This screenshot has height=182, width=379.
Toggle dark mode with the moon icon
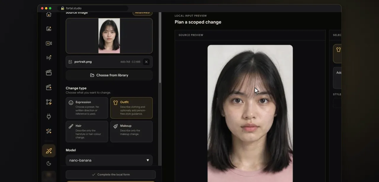(x=49, y=163)
